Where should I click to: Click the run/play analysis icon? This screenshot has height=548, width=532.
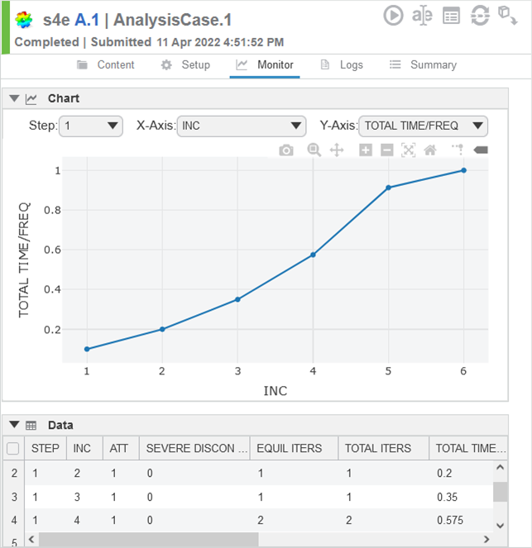(394, 15)
